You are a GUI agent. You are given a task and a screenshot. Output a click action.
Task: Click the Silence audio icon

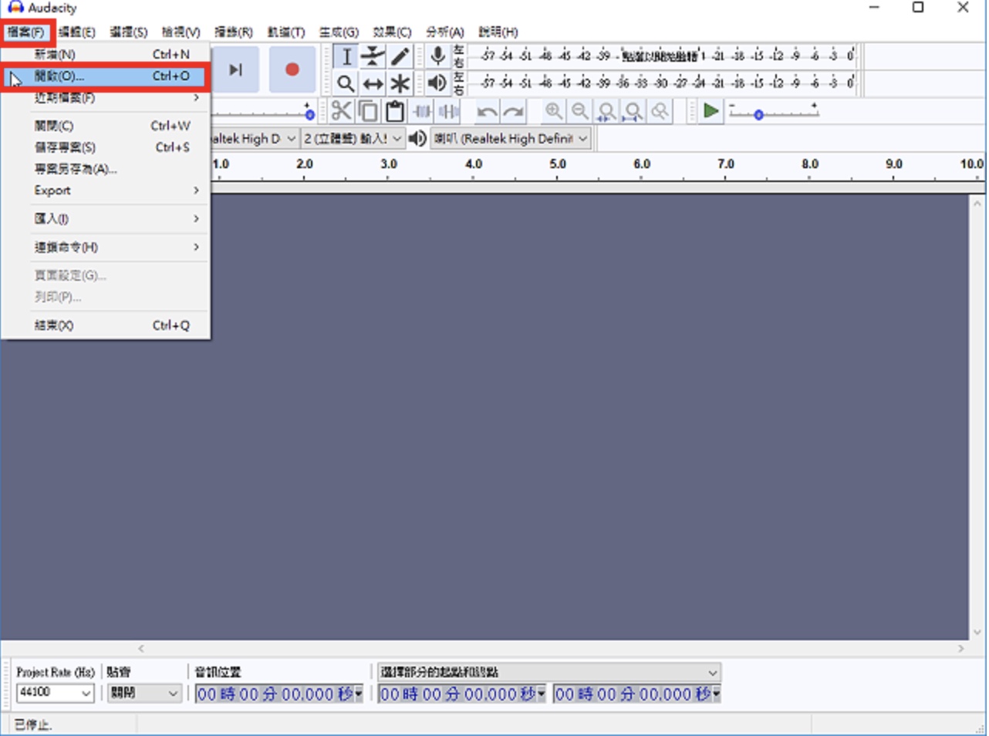point(448,112)
